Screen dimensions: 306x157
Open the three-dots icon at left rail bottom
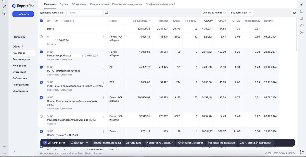(4, 153)
